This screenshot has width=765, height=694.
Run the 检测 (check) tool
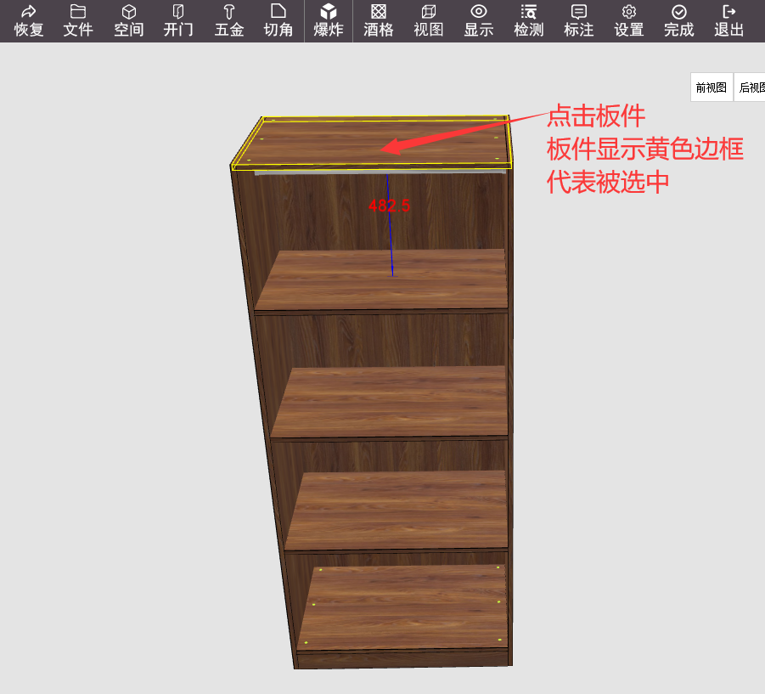528,21
